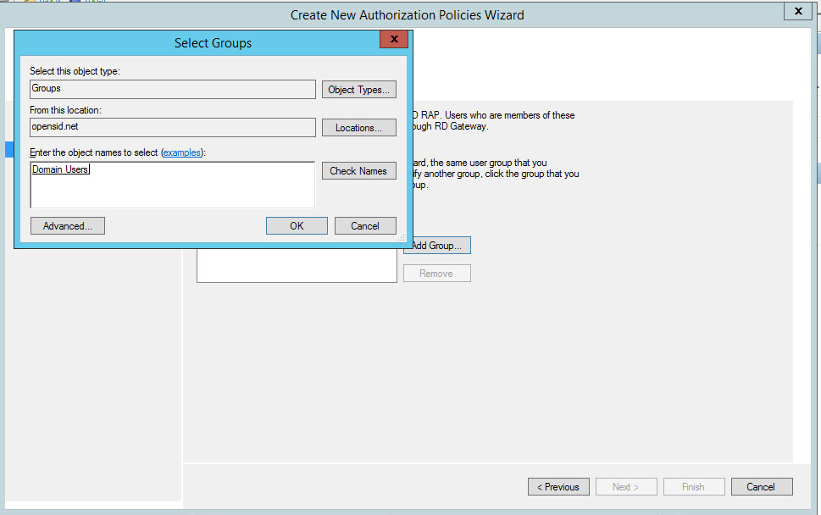This screenshot has height=515, width=821.
Task: Click the wizard's user group list box
Action: tap(297, 264)
